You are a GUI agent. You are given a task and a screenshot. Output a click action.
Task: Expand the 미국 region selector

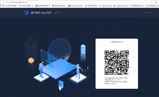coord(147,13)
